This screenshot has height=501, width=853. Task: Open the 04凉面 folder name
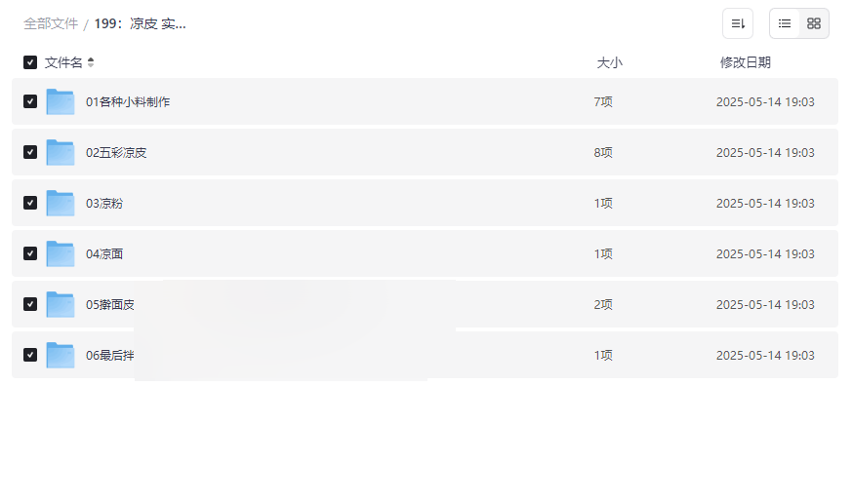click(104, 253)
